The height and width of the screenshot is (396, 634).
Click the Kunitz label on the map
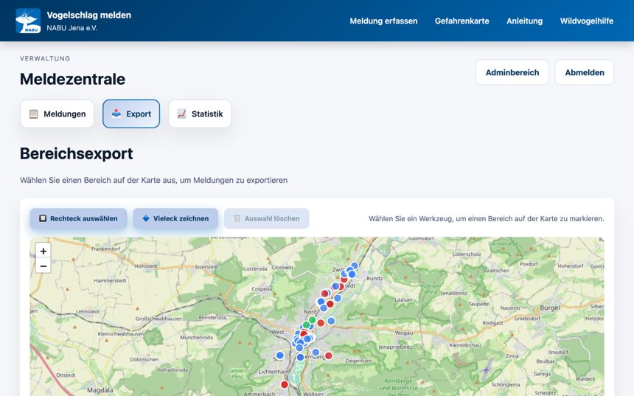pyautogui.click(x=375, y=278)
